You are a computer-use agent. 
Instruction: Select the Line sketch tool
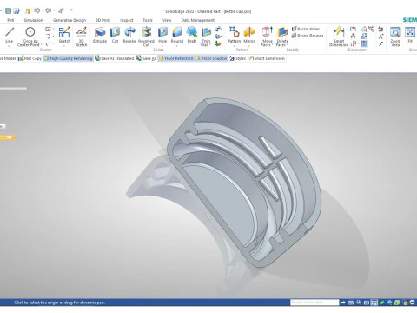(x=10, y=35)
